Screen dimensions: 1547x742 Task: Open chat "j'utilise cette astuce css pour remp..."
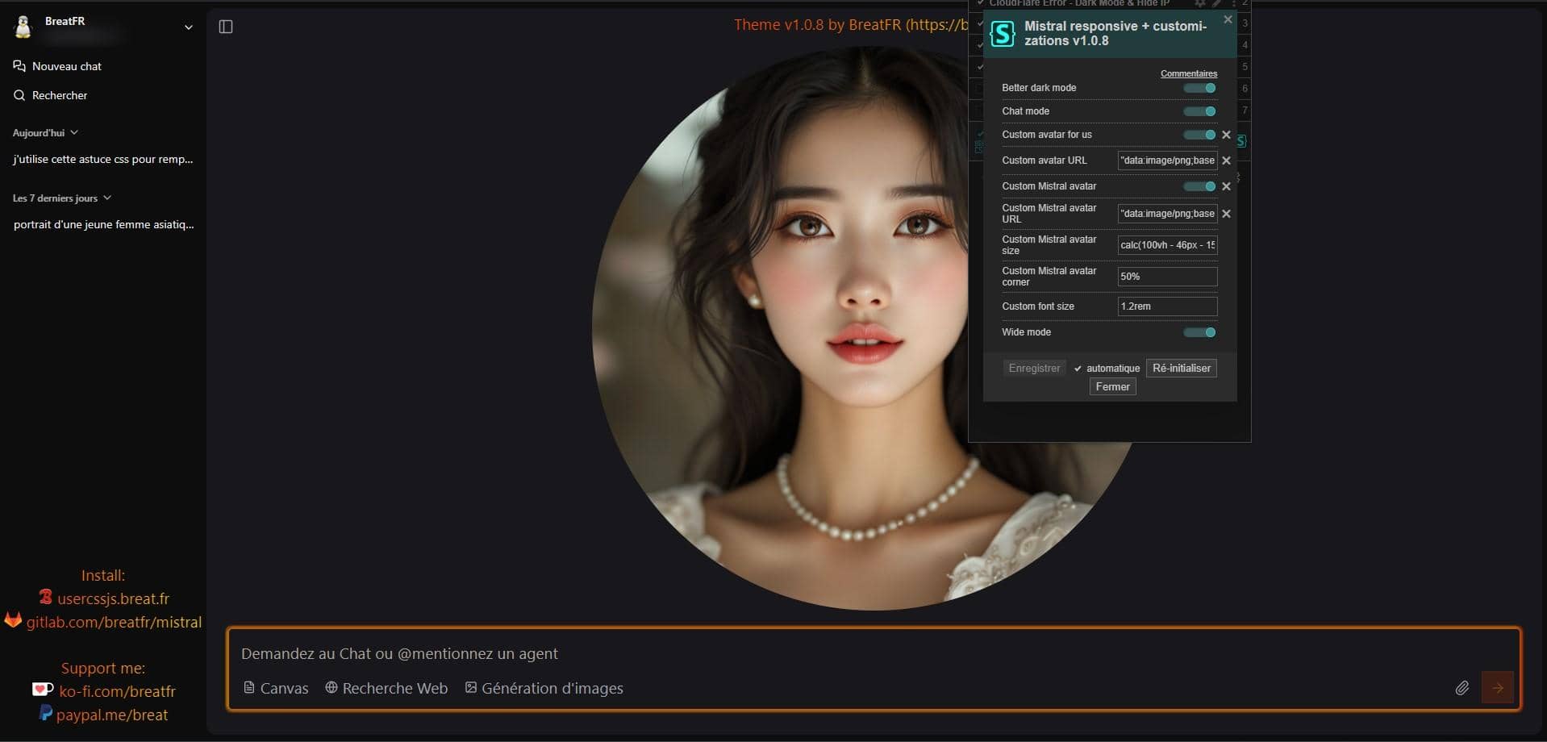pyautogui.click(x=103, y=159)
